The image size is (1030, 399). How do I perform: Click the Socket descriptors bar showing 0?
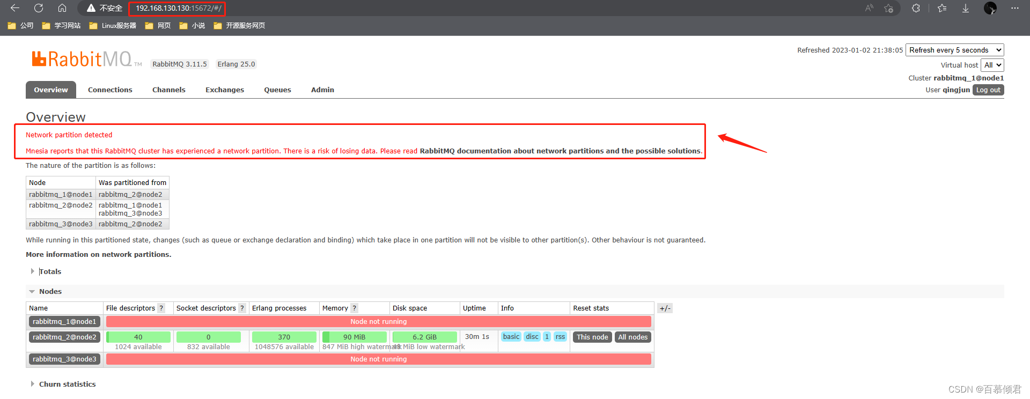[209, 337]
